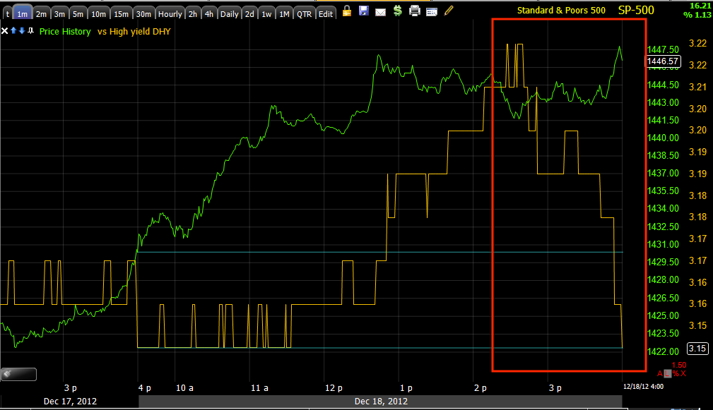This screenshot has height=410, width=713.
Task: Click the % 1.13 percent change value
Action: click(x=697, y=15)
